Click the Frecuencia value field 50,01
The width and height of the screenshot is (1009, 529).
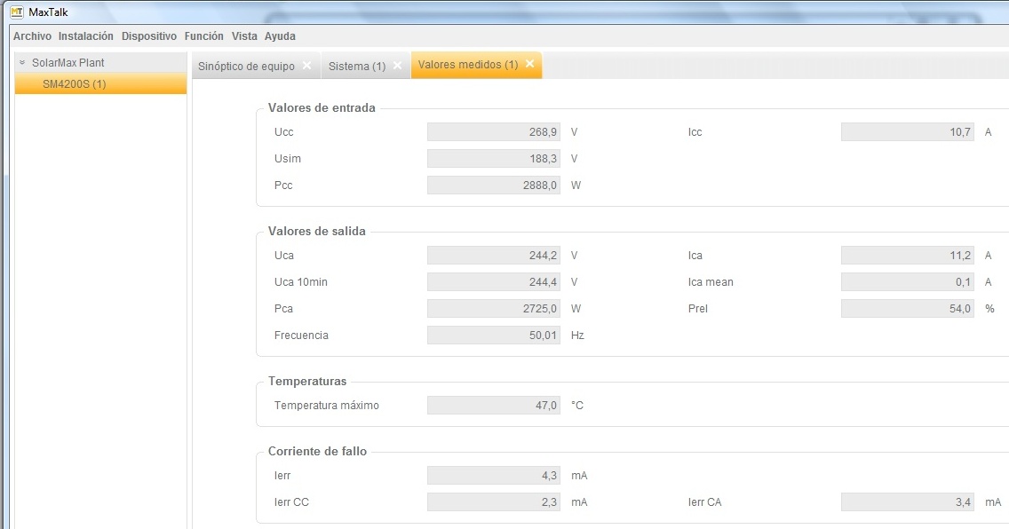pyautogui.click(x=494, y=335)
